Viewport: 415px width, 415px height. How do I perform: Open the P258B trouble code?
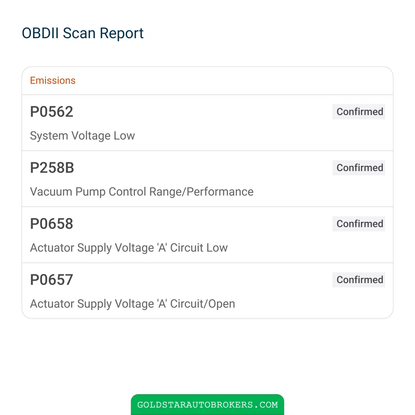(52, 168)
